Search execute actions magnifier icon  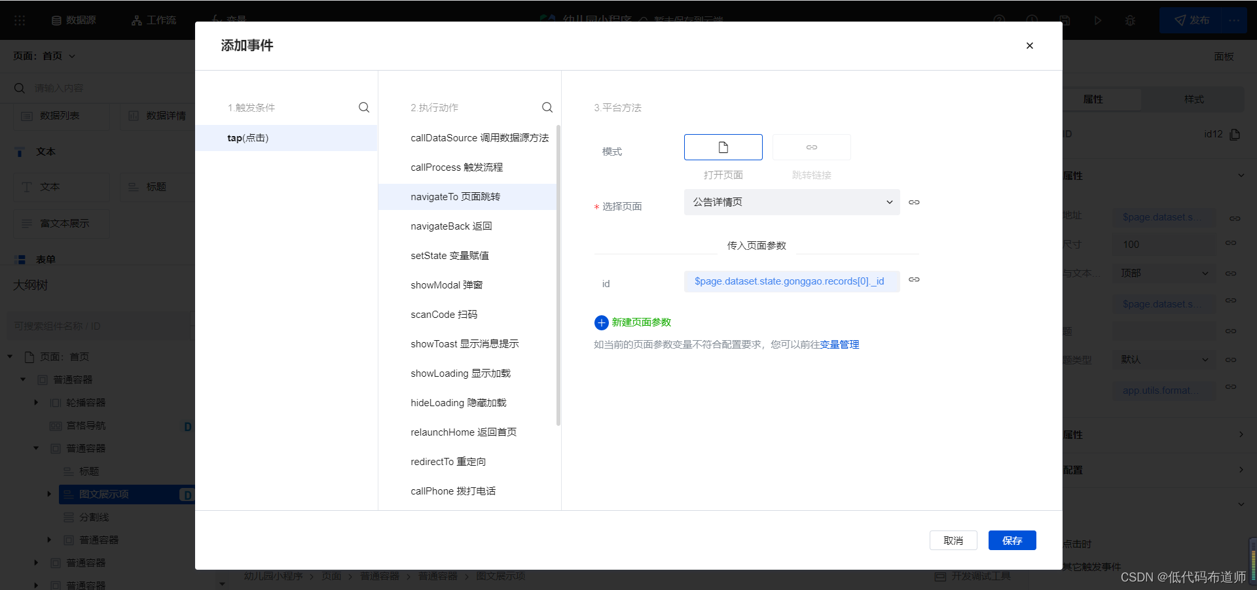click(x=547, y=107)
